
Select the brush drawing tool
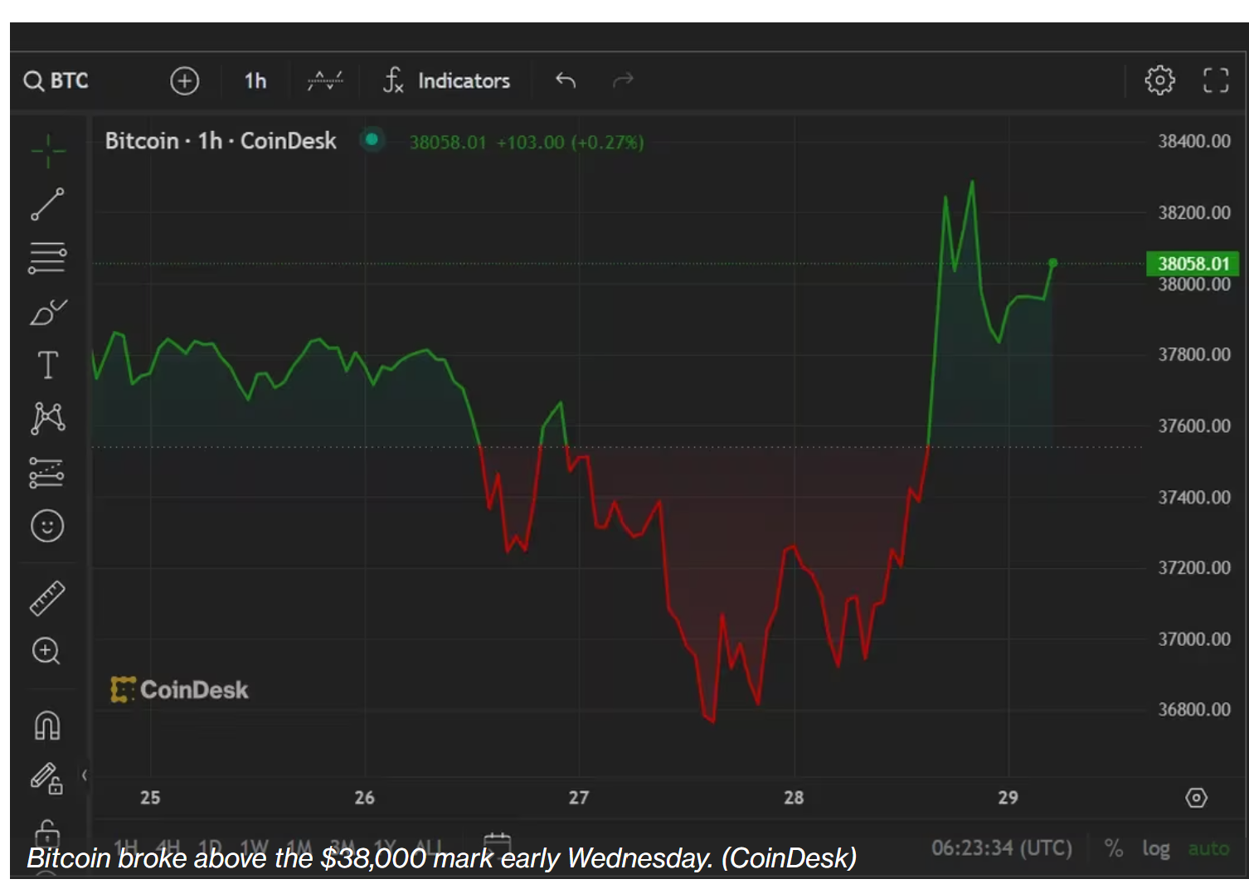click(48, 313)
